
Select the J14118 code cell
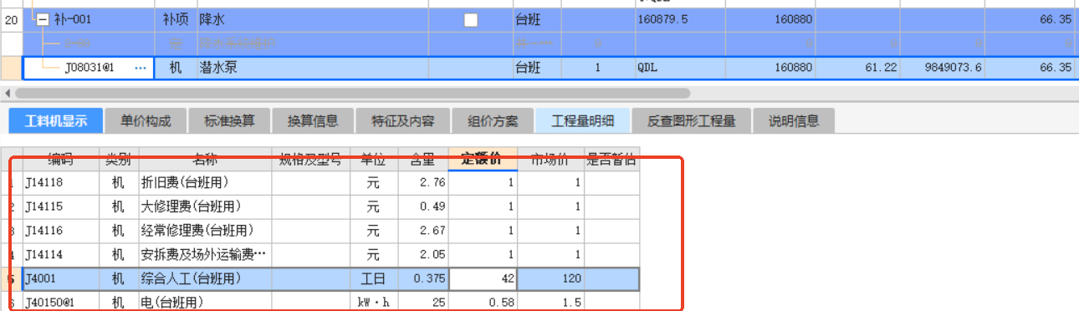[61, 182]
